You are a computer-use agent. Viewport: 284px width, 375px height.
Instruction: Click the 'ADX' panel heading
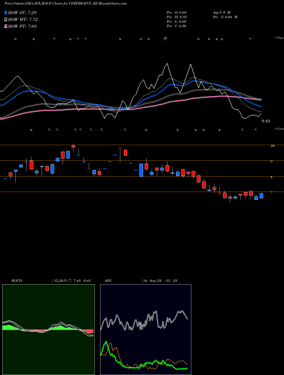pyautogui.click(x=108, y=281)
